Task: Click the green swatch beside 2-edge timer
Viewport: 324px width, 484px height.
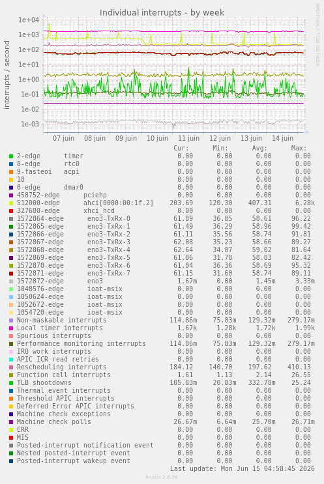Action: (11, 156)
